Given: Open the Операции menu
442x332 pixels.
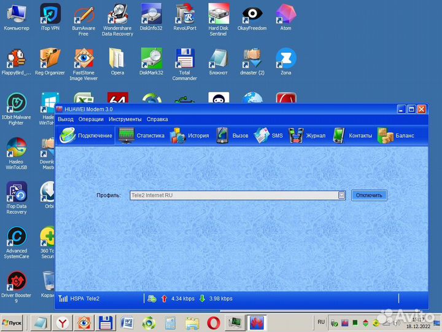Looking at the screenshot, I should coord(91,119).
